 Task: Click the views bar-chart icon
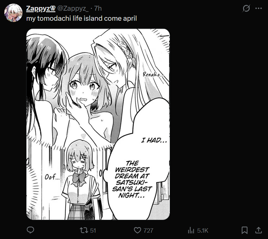[x=191, y=230]
